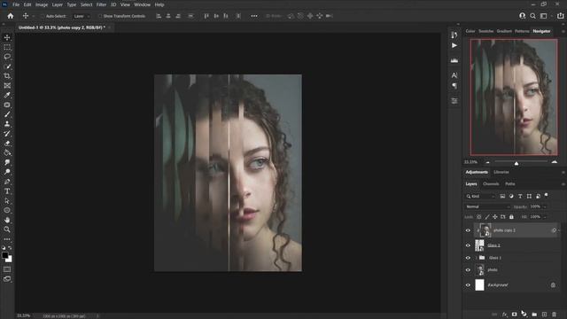Click the foreground color swatch
The image size is (567, 319).
[5, 255]
